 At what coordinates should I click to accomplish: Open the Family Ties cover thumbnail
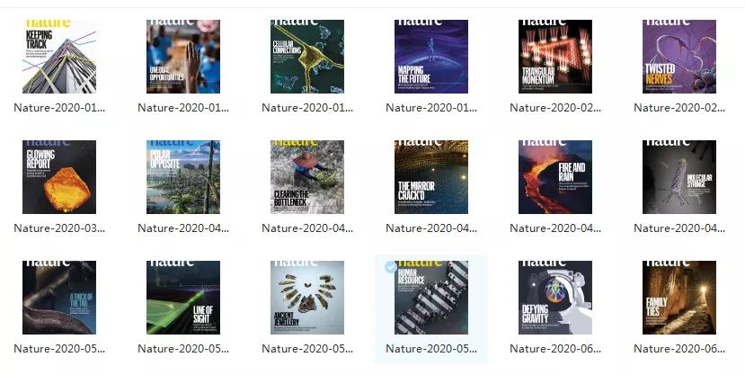(679, 298)
